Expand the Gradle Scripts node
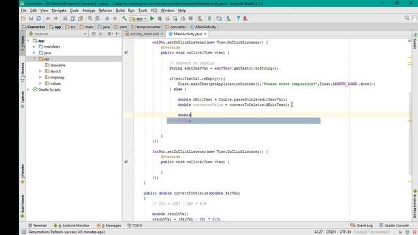 click(x=28, y=89)
